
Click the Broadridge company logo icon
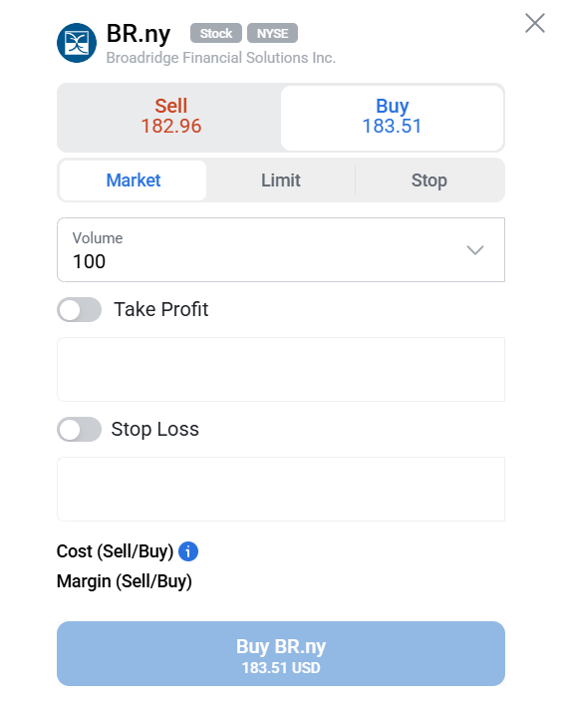click(x=77, y=43)
